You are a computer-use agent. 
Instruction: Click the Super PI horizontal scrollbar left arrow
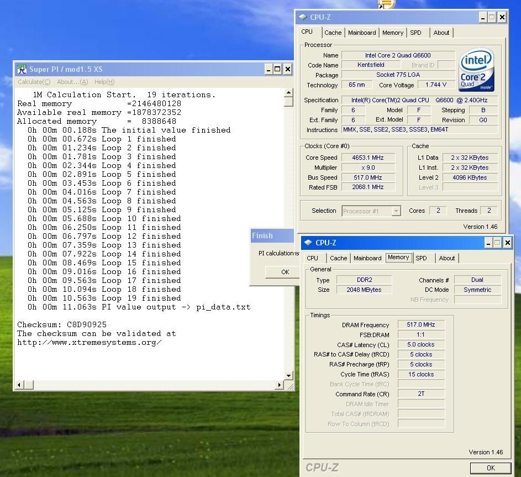click(x=19, y=385)
